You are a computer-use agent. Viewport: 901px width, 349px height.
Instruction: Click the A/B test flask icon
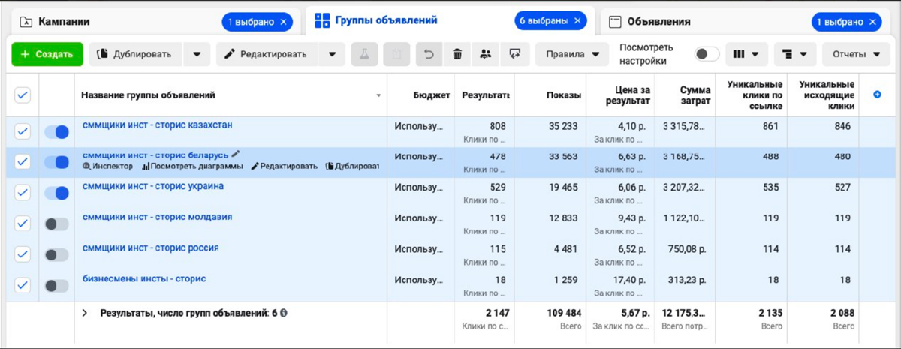coord(365,54)
